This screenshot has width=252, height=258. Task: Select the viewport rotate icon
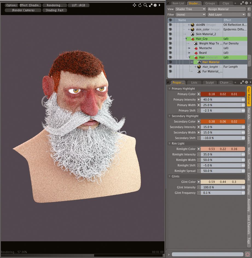coord(140,5)
